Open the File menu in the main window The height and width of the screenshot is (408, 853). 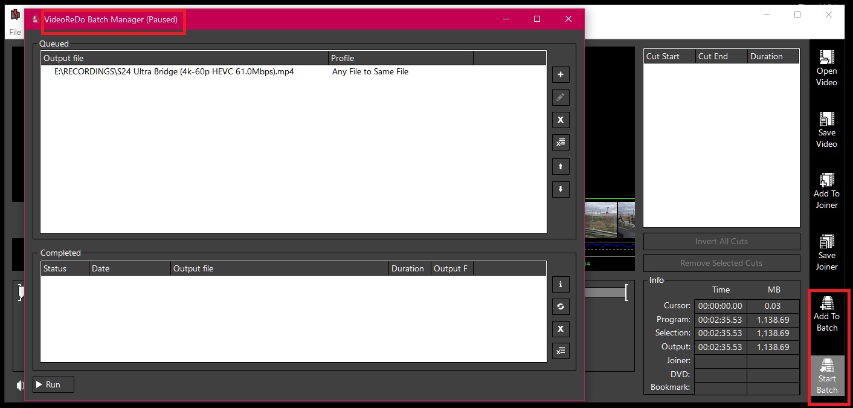click(15, 33)
